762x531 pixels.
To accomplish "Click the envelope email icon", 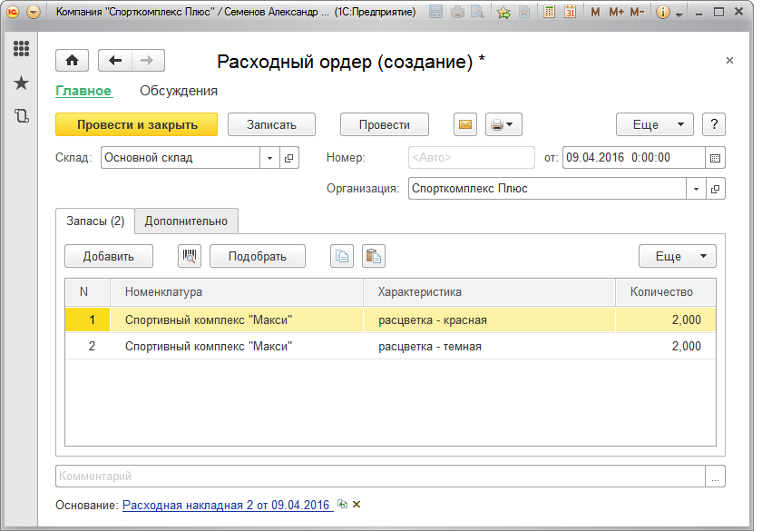I will pyautogui.click(x=465, y=124).
